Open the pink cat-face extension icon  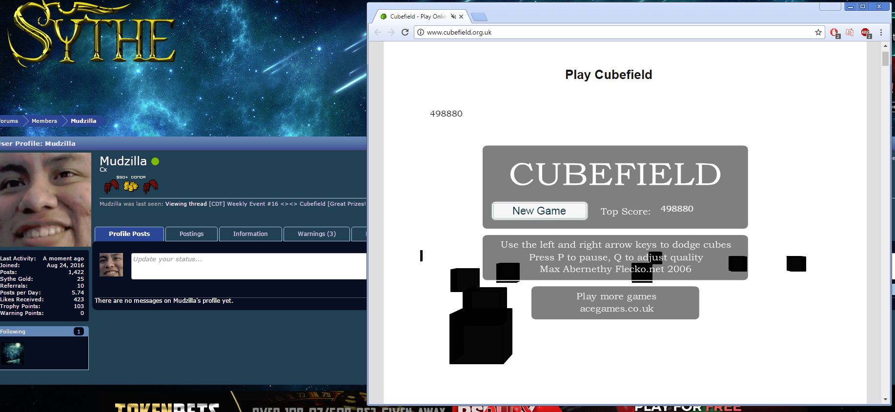tap(850, 32)
